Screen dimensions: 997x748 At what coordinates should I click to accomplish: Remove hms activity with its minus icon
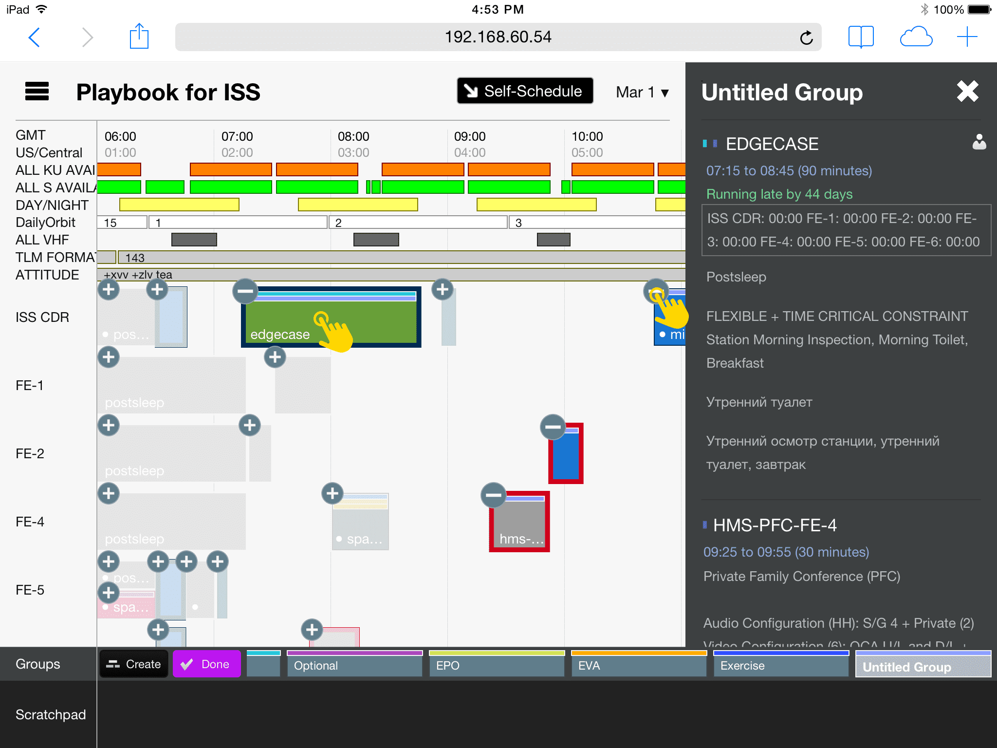[x=493, y=495]
